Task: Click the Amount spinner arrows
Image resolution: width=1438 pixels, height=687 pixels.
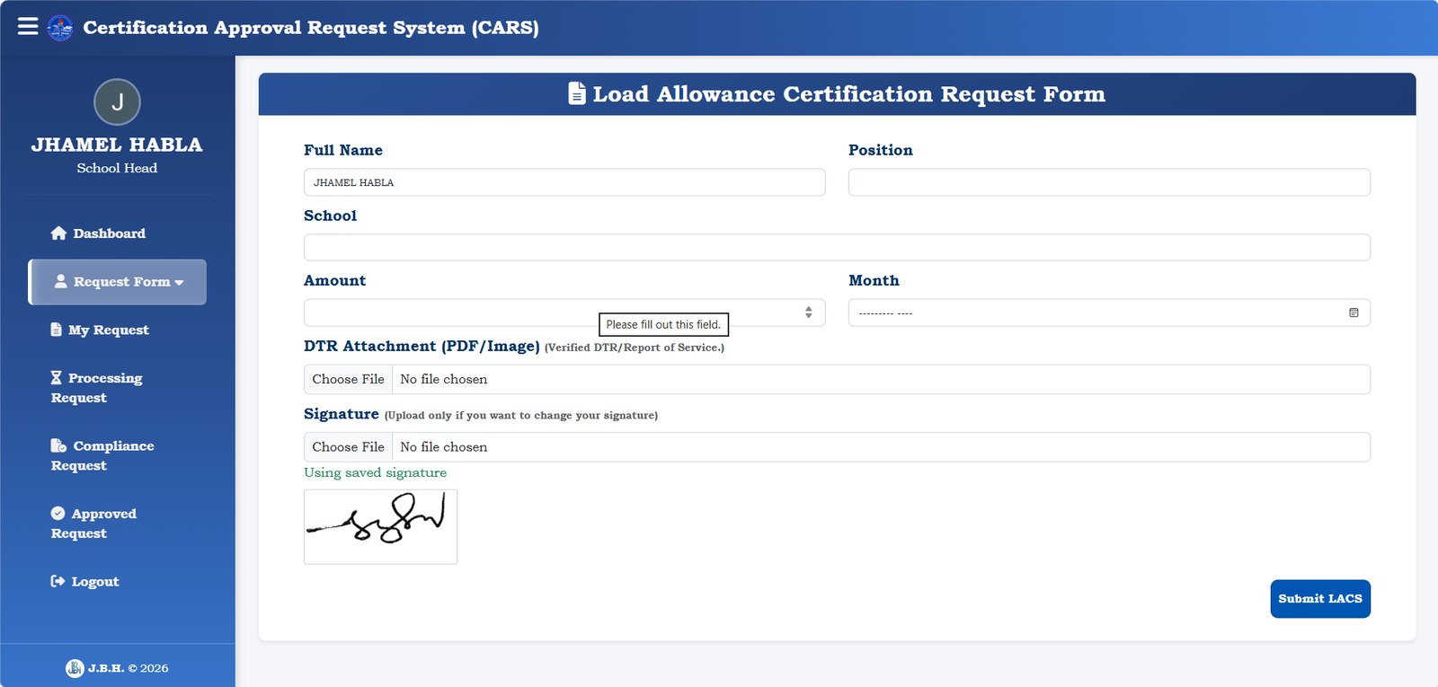Action: (809, 313)
